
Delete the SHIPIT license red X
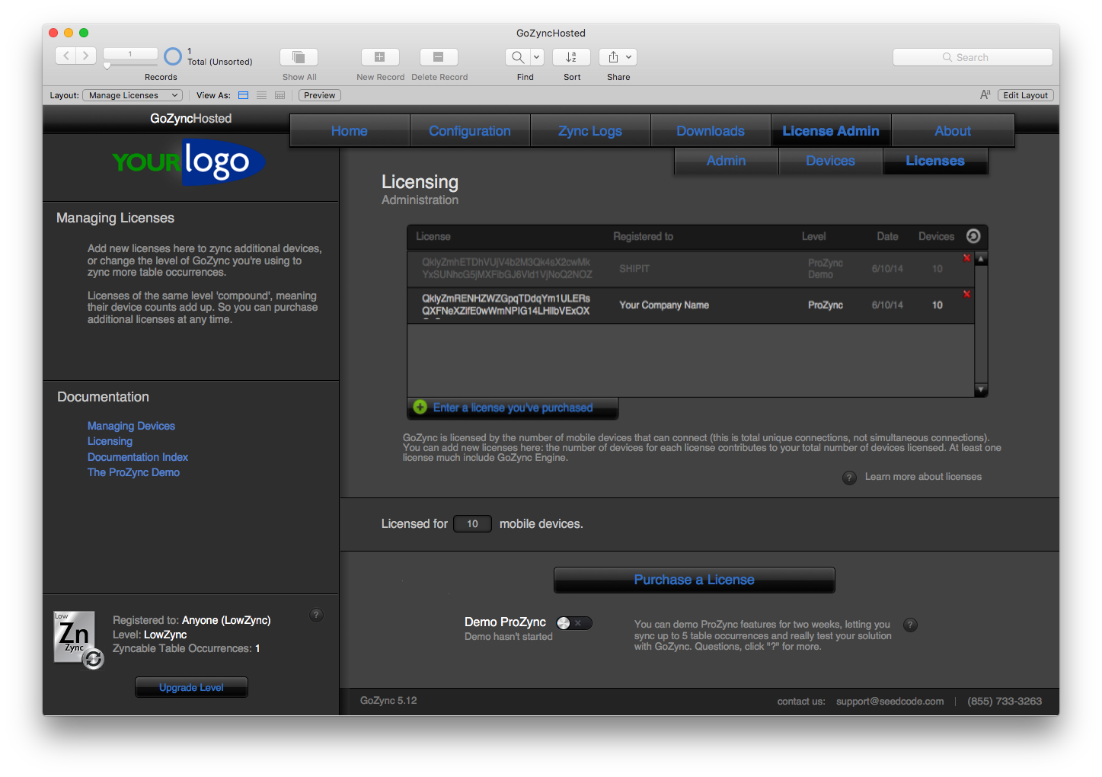(x=966, y=257)
